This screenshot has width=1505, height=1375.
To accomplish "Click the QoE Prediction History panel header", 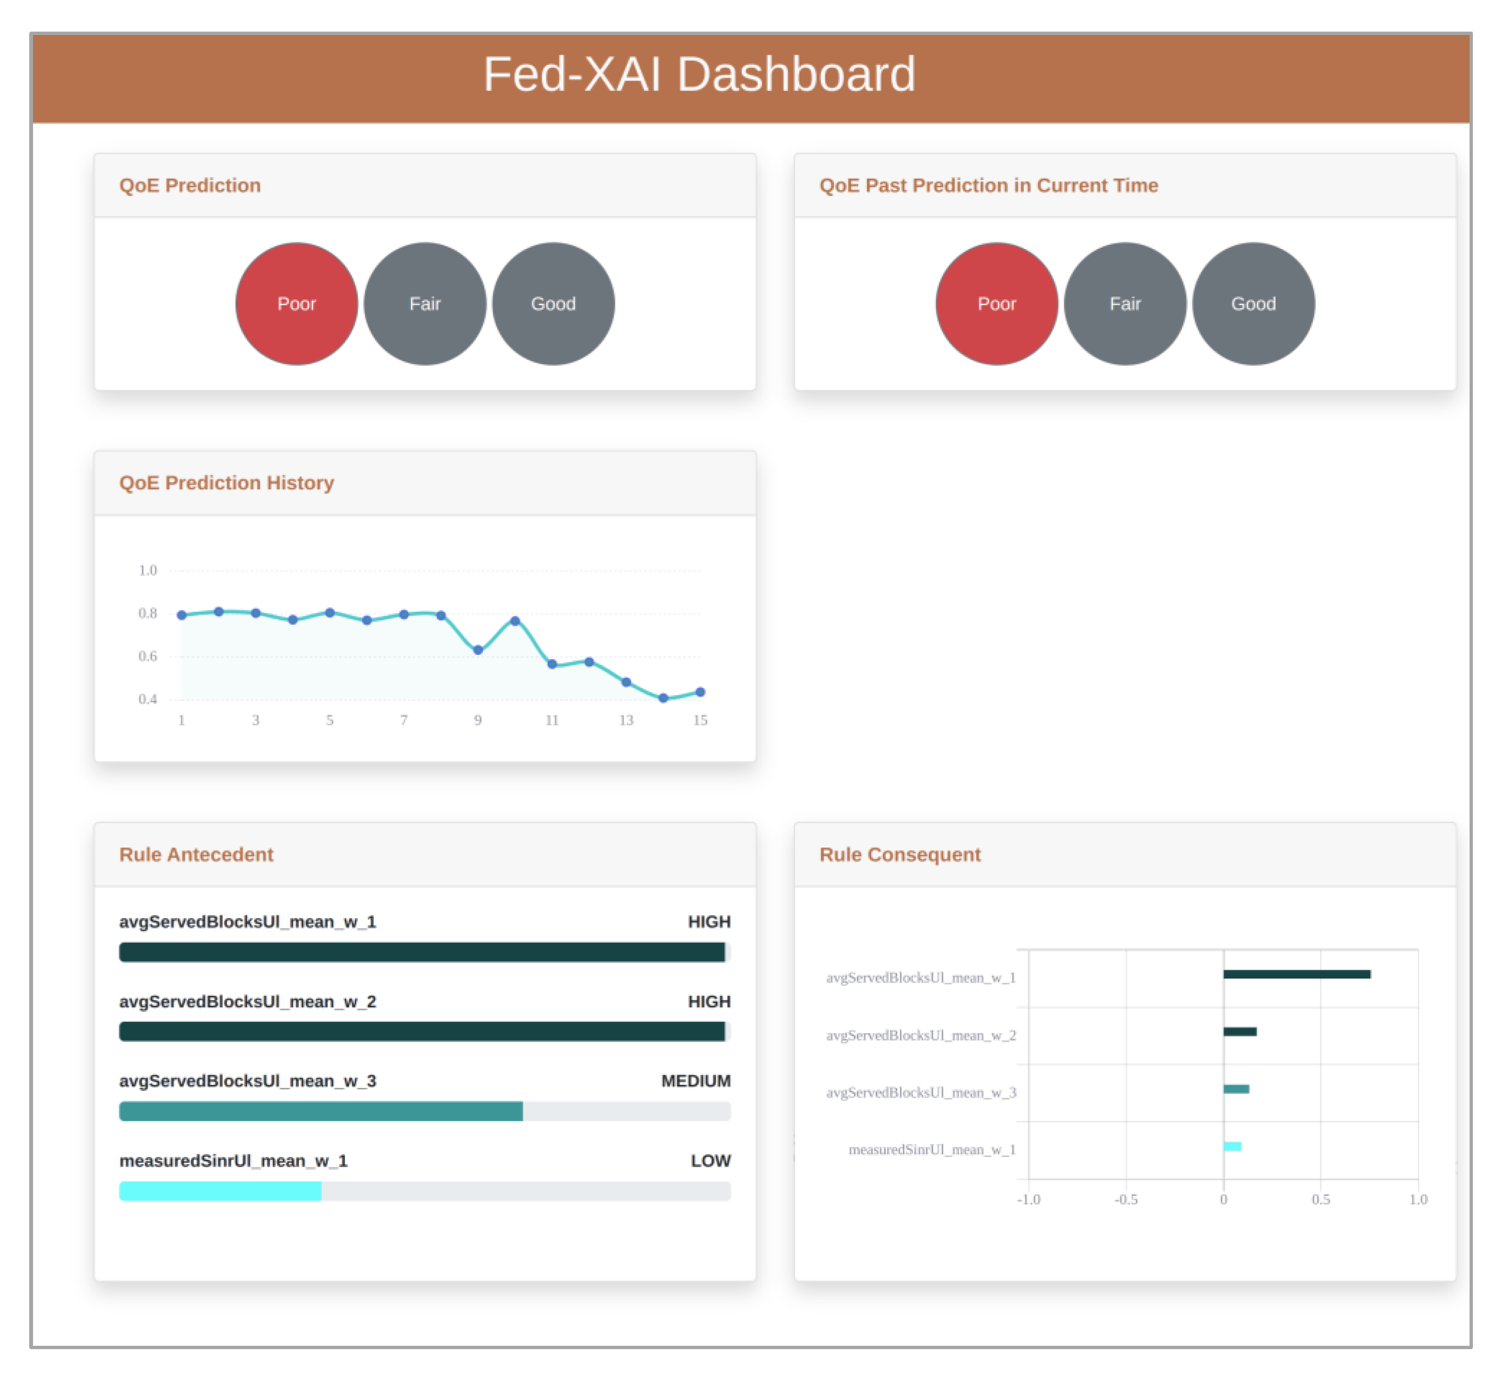I will pyautogui.click(x=226, y=482).
